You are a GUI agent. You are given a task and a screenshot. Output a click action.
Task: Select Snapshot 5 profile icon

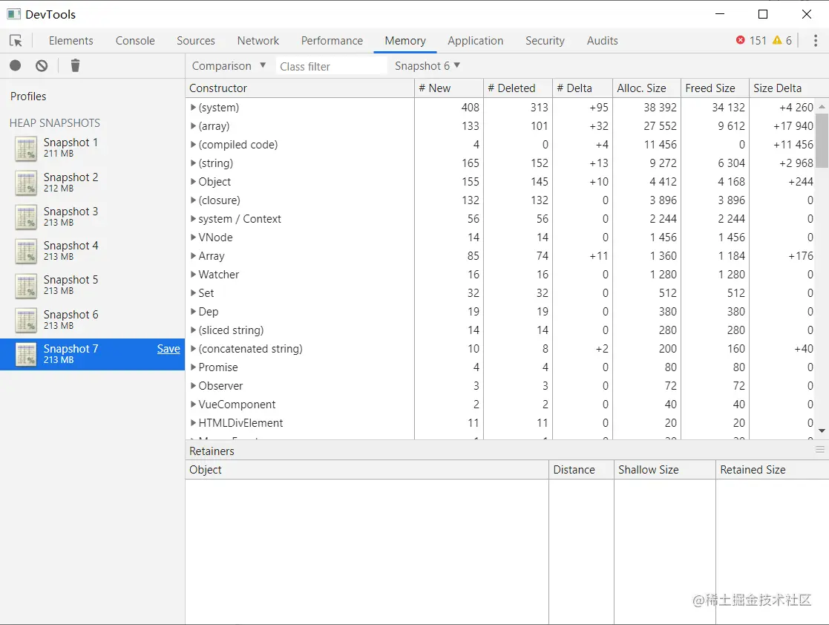tap(26, 286)
